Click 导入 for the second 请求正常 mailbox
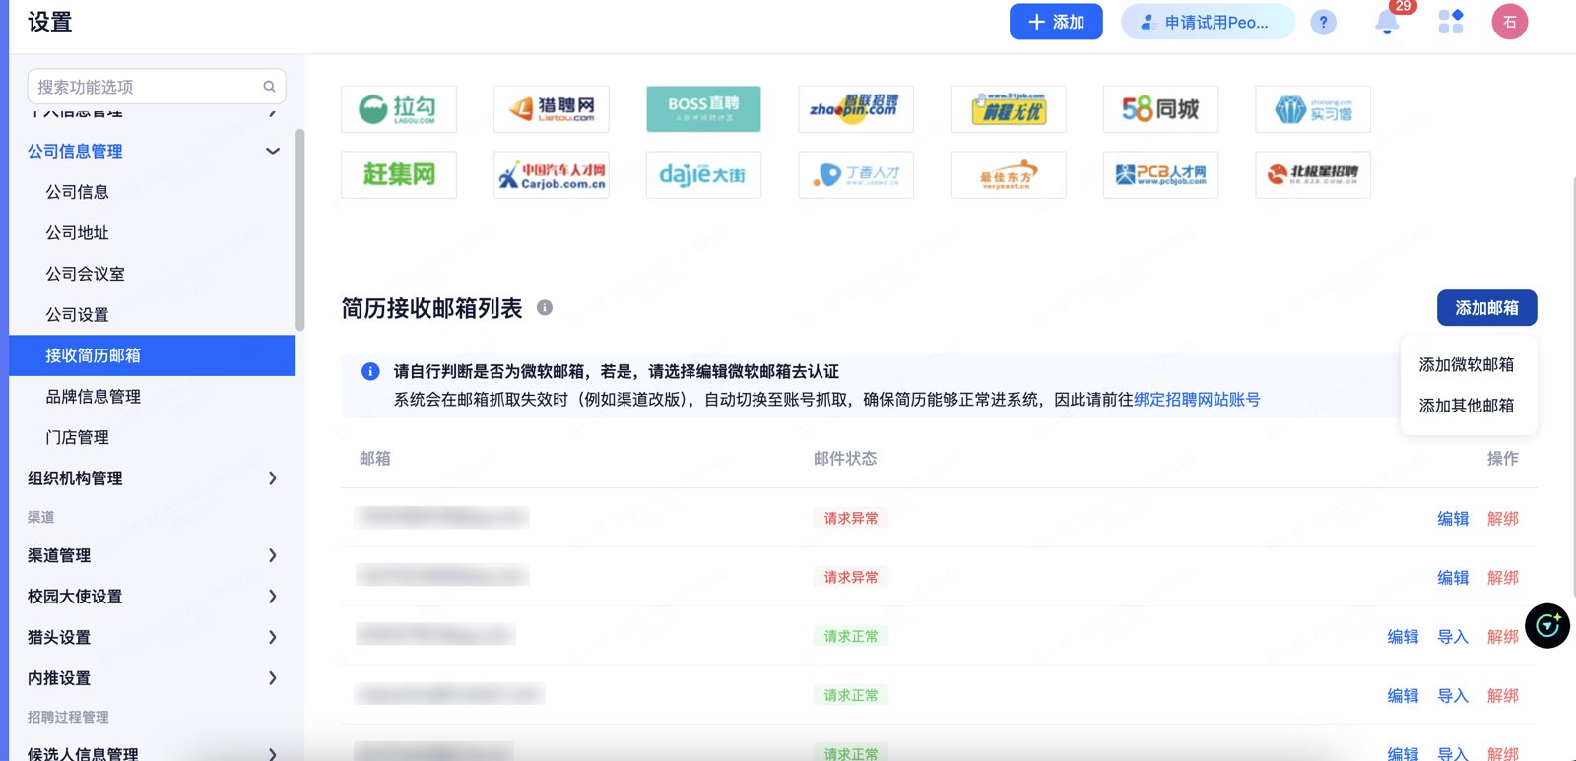Screen dimensions: 1576x761 [x=1453, y=696]
